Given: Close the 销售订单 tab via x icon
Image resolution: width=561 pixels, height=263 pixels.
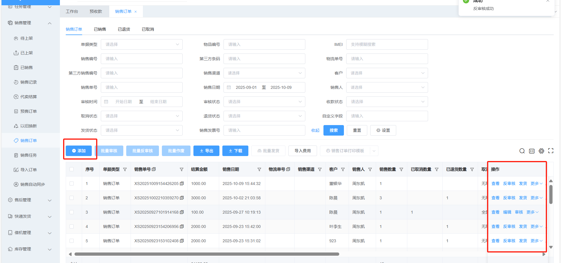Looking at the screenshot, I should point(136,12).
